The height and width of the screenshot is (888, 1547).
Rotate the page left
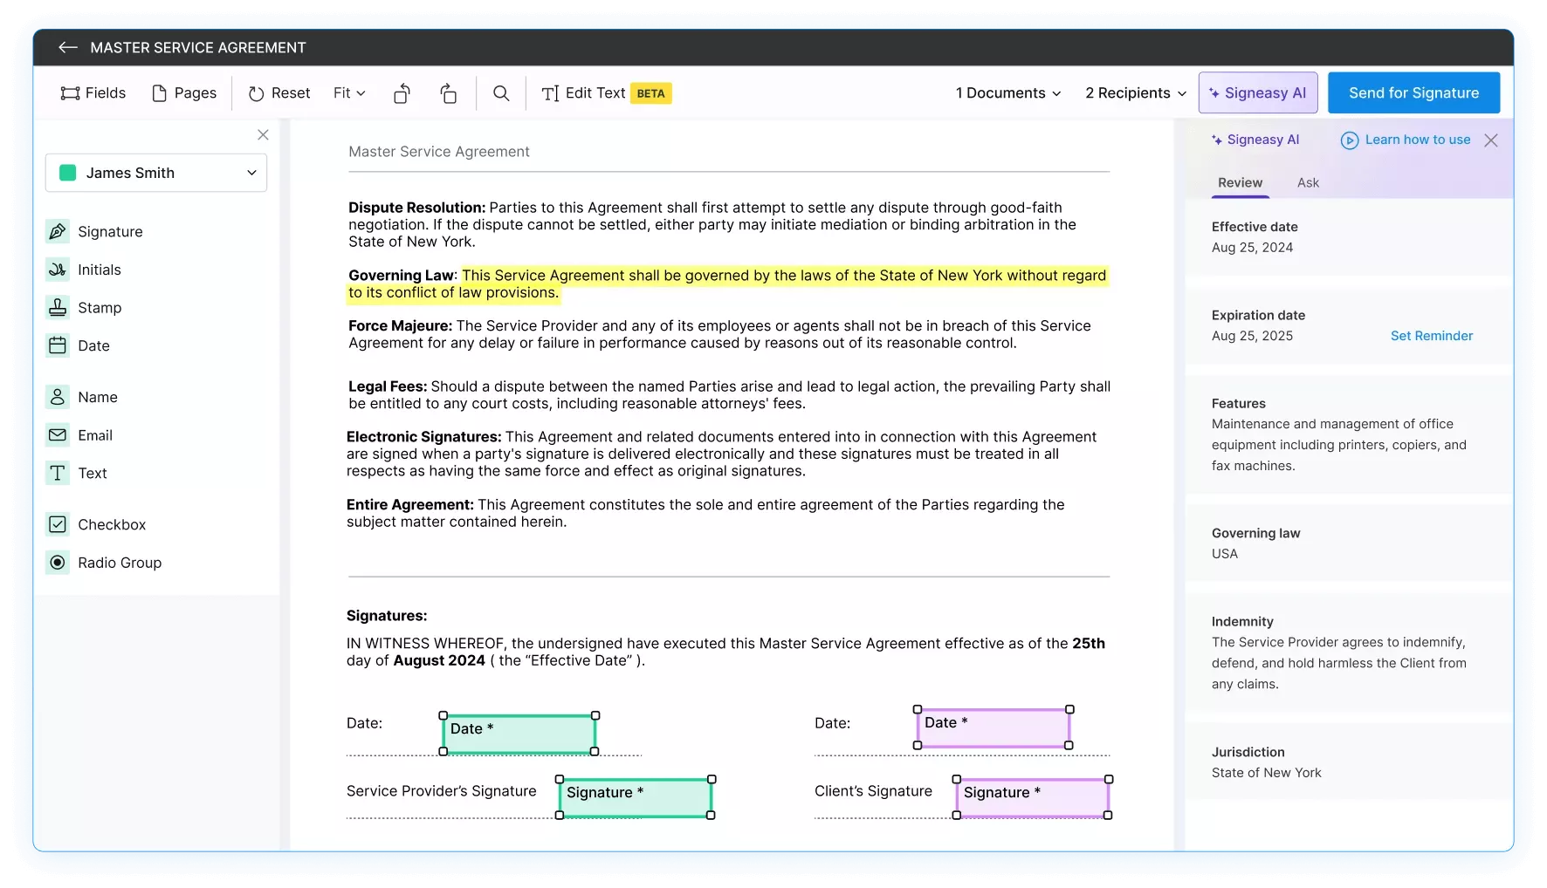point(402,92)
